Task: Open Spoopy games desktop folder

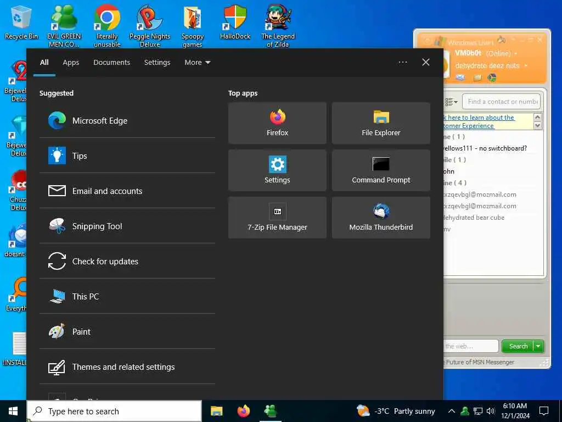Action: pyautogui.click(x=193, y=26)
